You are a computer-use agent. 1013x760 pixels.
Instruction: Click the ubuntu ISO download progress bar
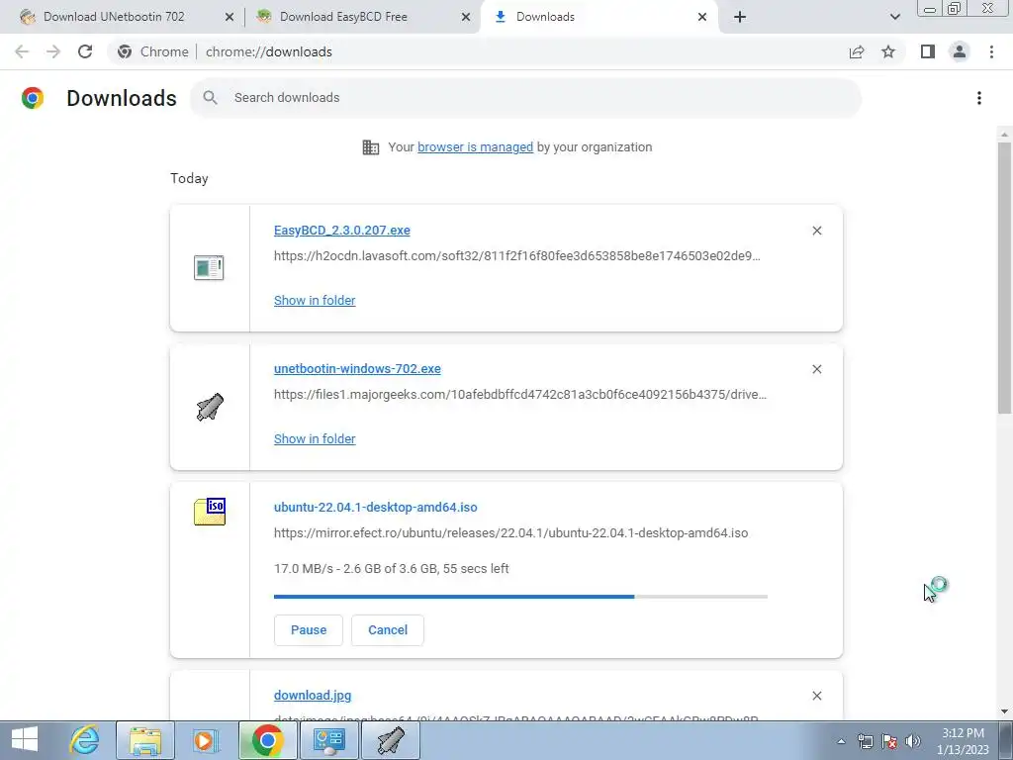coord(520,597)
